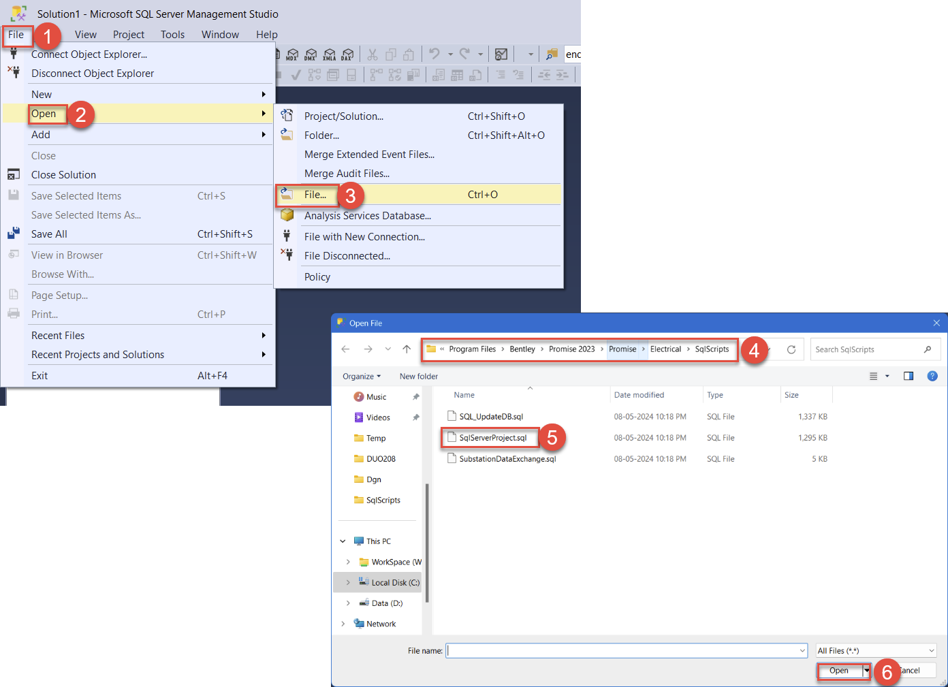Open the recent locations chevron dropdown
This screenshot has width=948, height=687.
click(388, 349)
